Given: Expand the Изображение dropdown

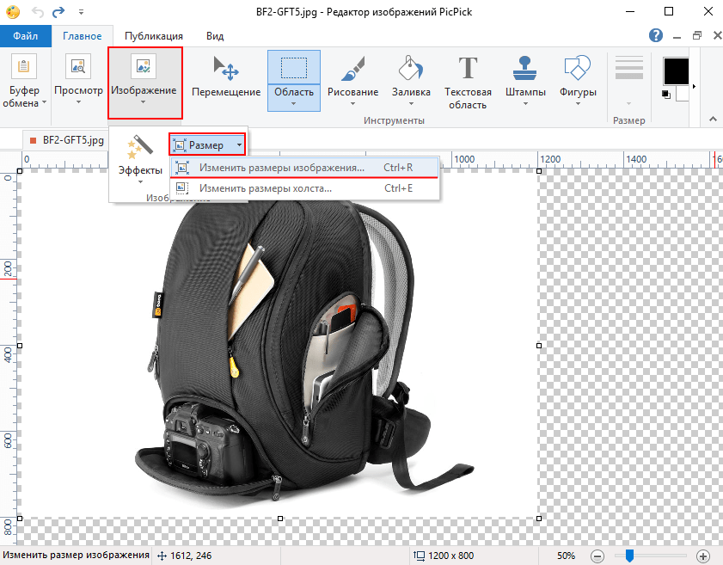Looking at the screenshot, I should coord(144,103).
